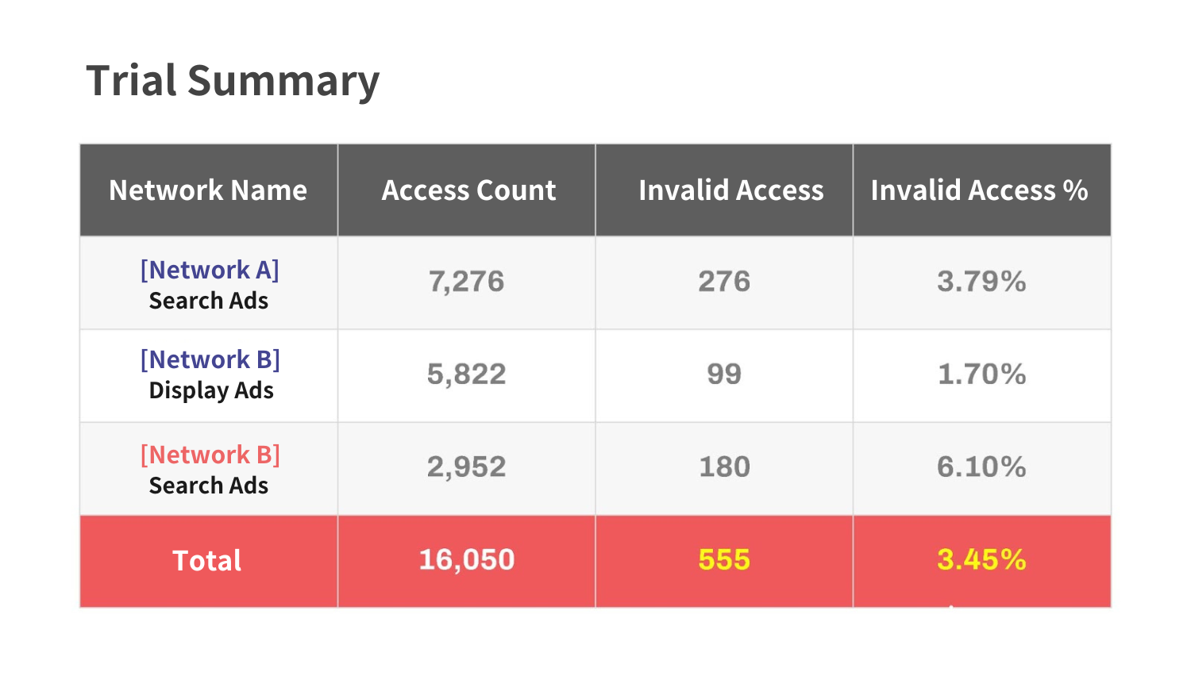
Task: Click the yellow 555 total value
Action: [x=724, y=560]
